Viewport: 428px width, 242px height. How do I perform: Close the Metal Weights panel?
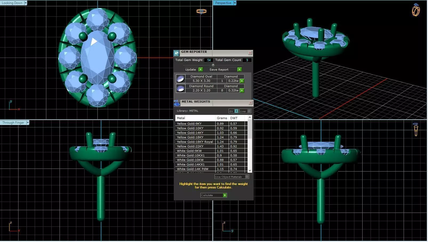(x=251, y=103)
